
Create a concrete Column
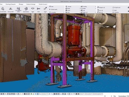click(68, 6)
